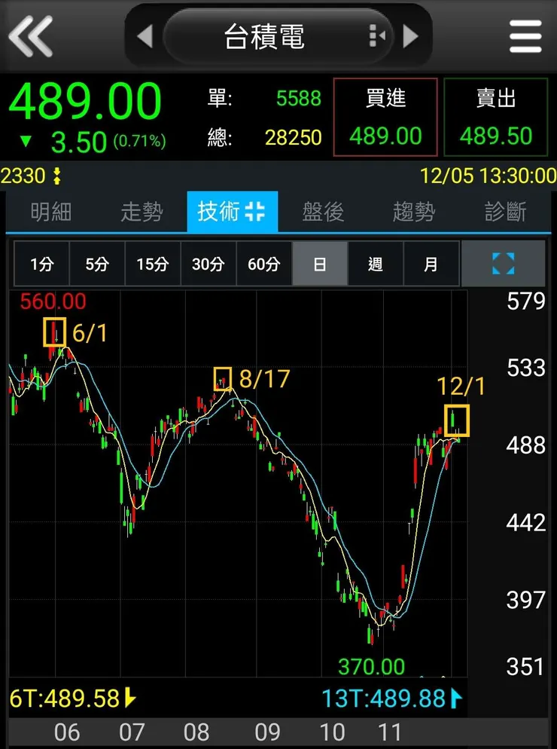
Task: Switch to the 走勢 tab
Action: [x=142, y=212]
